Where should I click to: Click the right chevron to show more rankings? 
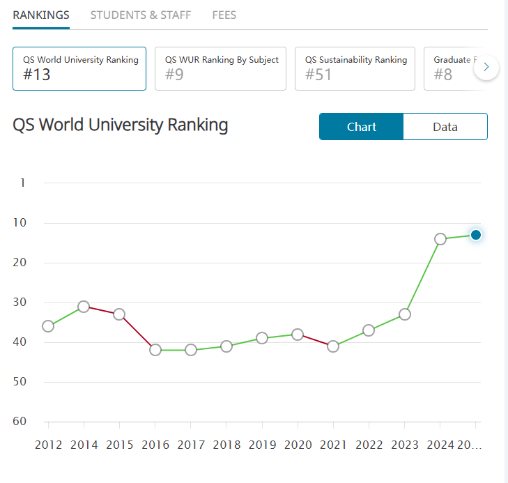(486, 67)
